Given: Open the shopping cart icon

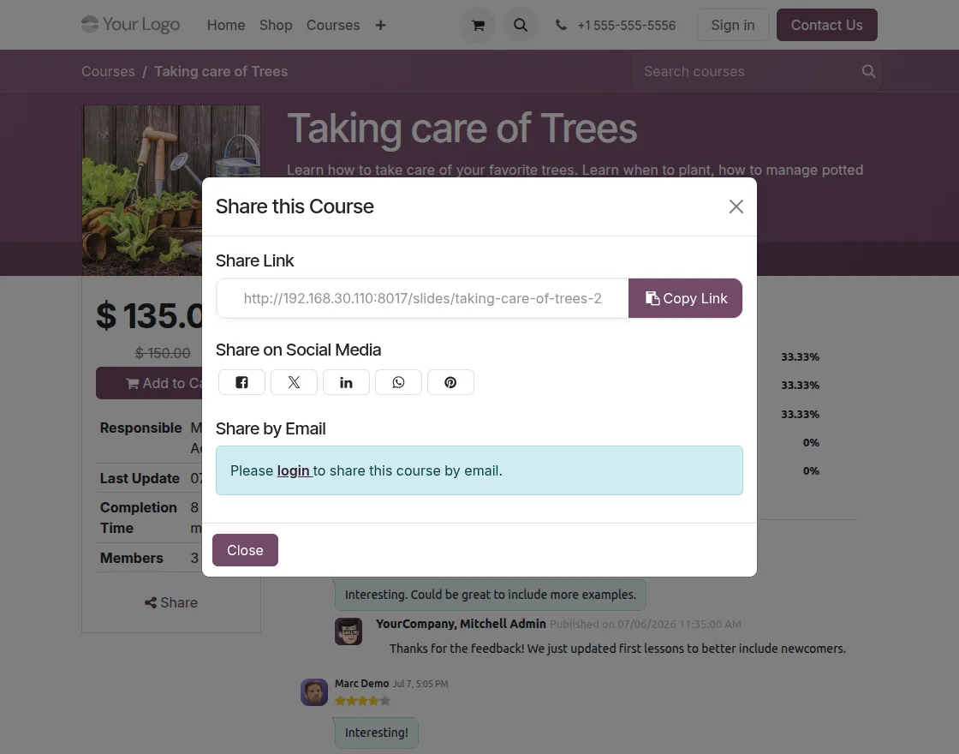Looking at the screenshot, I should pos(478,25).
